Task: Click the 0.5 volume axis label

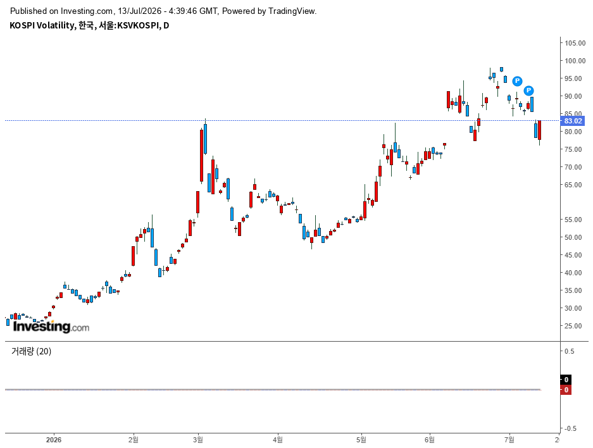Action: (x=569, y=351)
